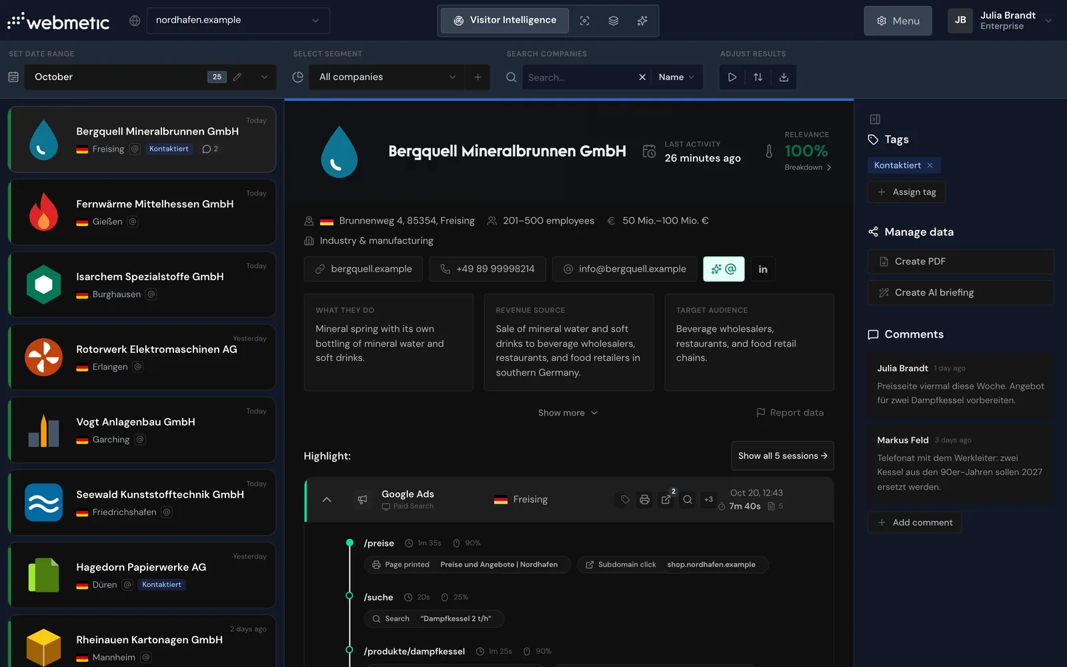Screen dimensions: 1067x667
Task: Select the Visitor Intelligence tab
Action: (505, 21)
